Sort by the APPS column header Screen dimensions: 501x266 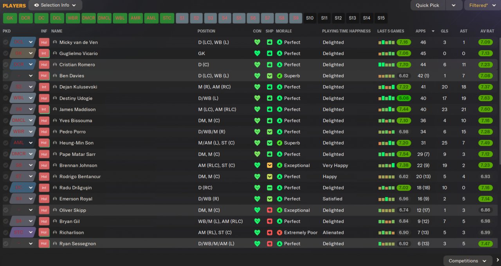pos(421,31)
